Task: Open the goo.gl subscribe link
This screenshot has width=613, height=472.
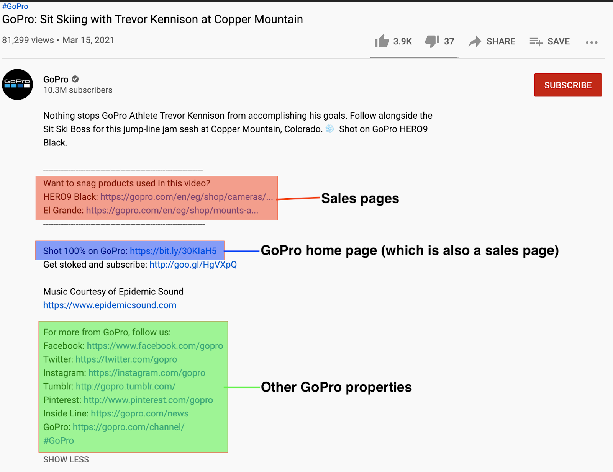Action: tap(193, 265)
